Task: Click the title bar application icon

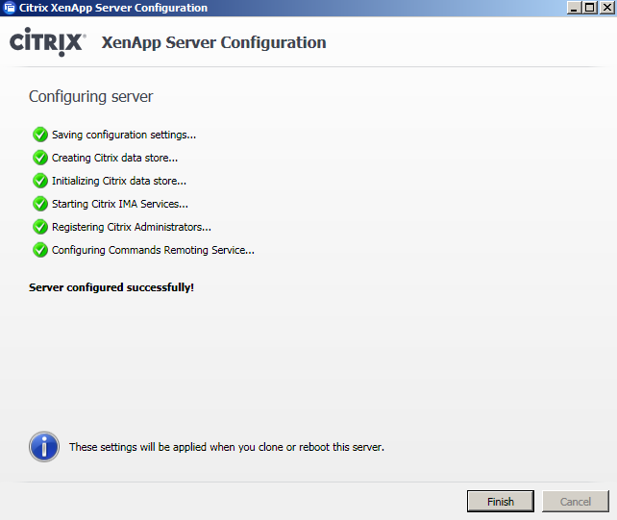Action: pos(9,8)
